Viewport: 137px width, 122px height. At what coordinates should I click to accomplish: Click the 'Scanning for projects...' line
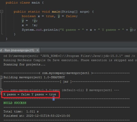click(25, 64)
